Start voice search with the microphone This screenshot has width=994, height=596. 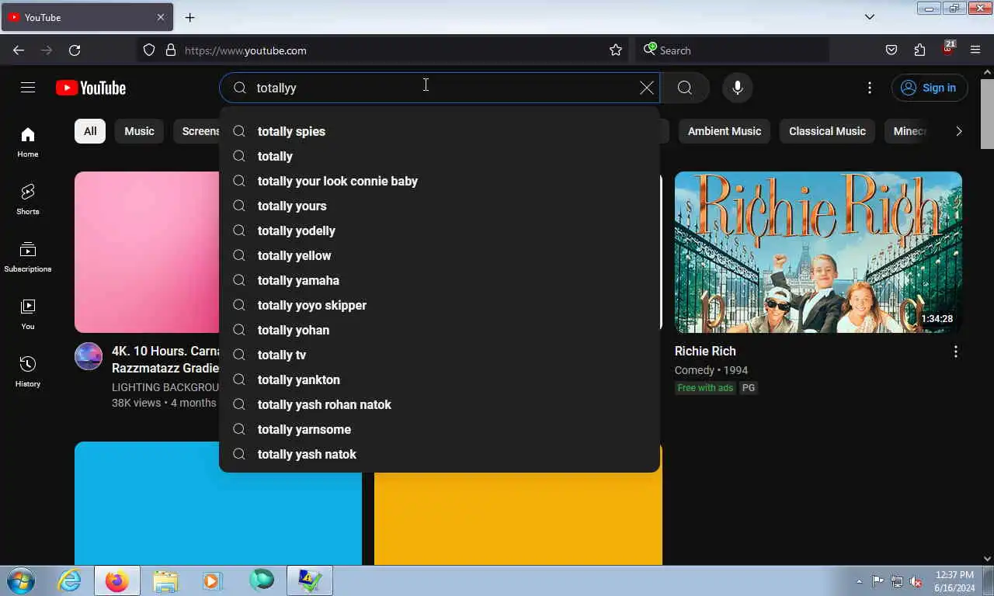coord(738,88)
